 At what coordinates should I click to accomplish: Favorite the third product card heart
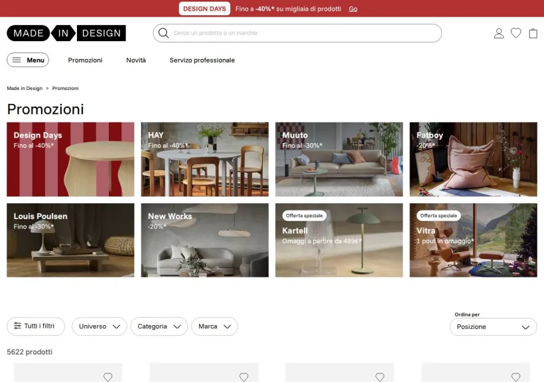(380, 377)
